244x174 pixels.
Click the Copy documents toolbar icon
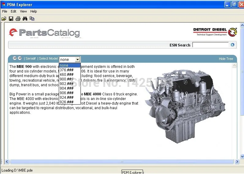pyautogui.click(x=32, y=19)
